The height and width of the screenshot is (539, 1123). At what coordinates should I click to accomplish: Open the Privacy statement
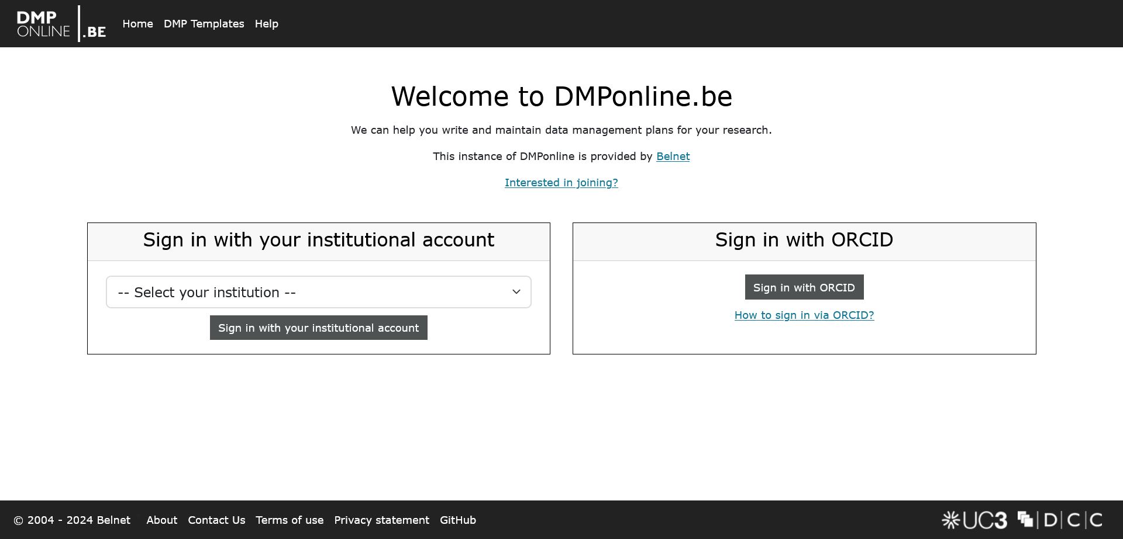[381, 520]
